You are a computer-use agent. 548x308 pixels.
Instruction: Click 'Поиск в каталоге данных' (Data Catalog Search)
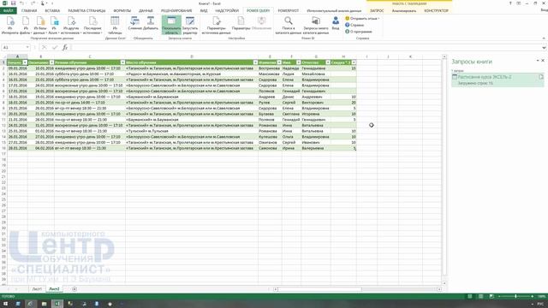[x=288, y=25]
